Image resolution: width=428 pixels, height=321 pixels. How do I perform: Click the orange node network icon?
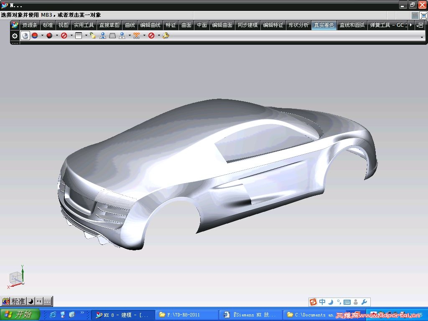tap(137, 36)
